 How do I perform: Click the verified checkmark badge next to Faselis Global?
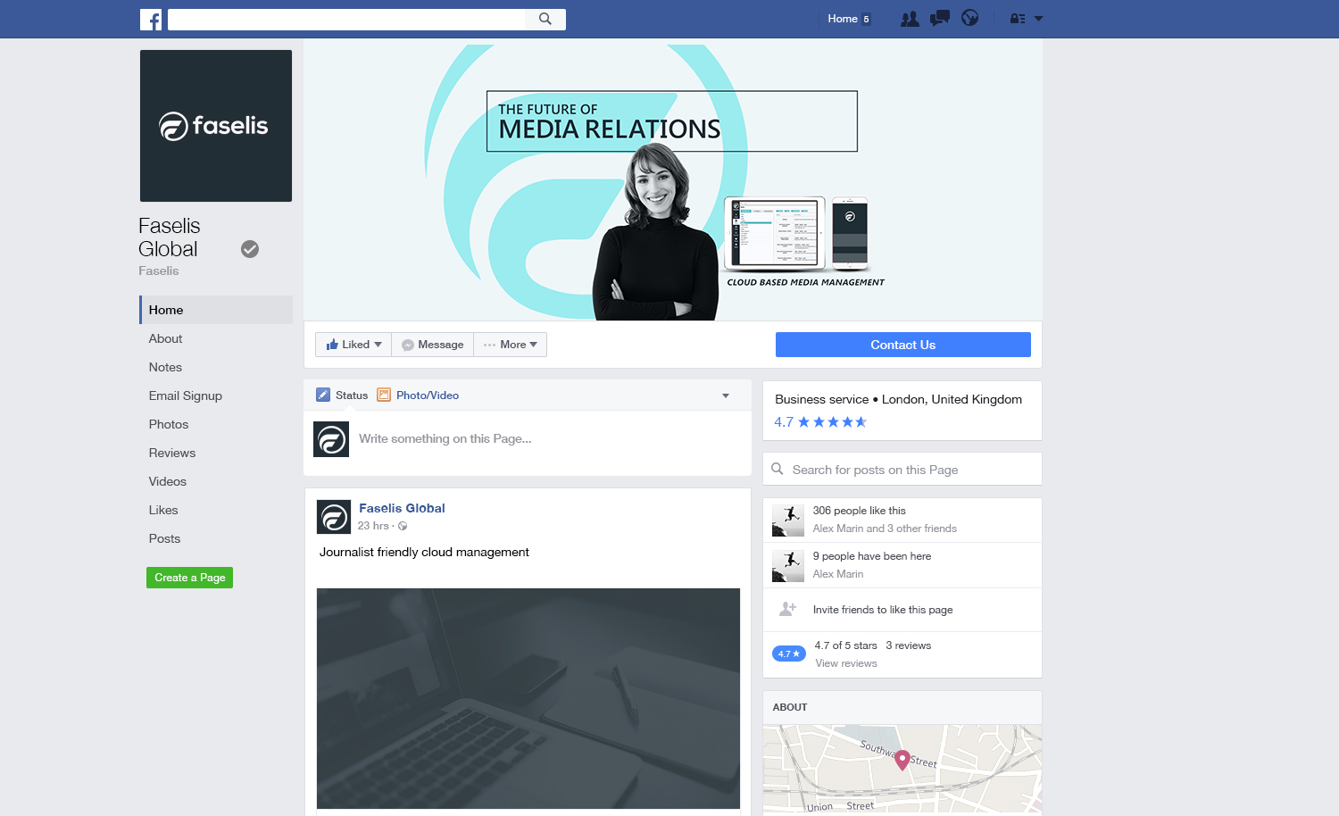[x=250, y=249]
